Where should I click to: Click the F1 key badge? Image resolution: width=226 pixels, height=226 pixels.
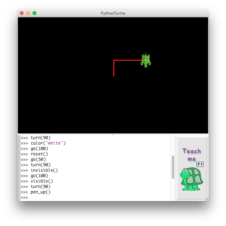click(x=200, y=164)
